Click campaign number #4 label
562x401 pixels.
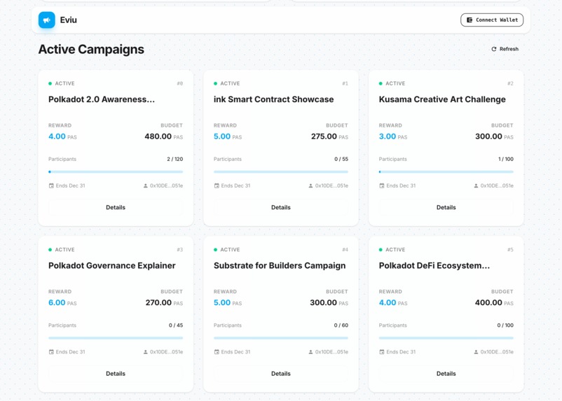click(345, 250)
